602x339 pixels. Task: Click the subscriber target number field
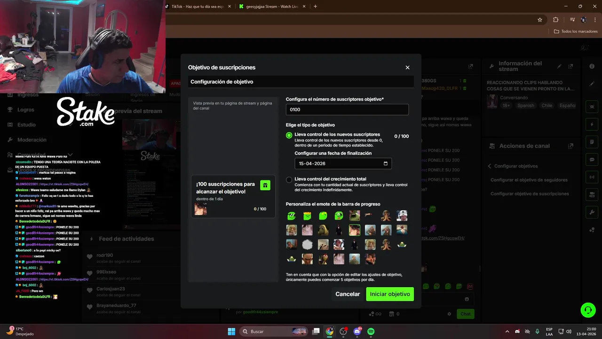tap(347, 109)
